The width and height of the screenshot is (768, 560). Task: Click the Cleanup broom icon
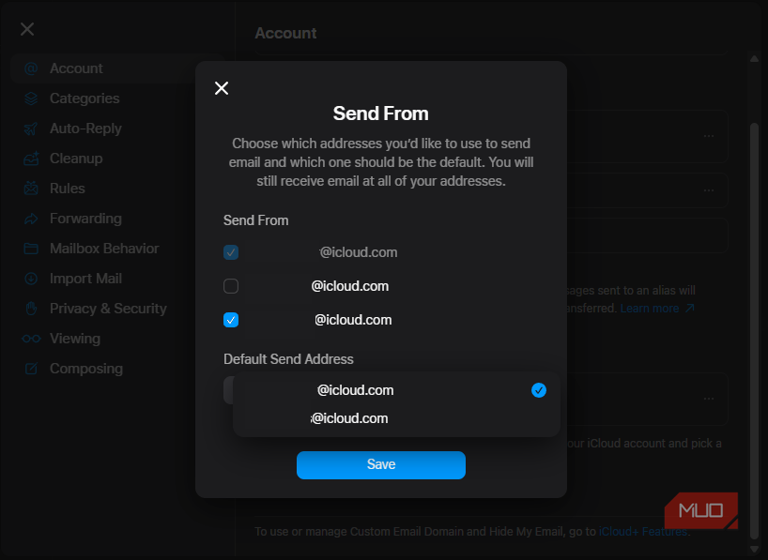30,158
